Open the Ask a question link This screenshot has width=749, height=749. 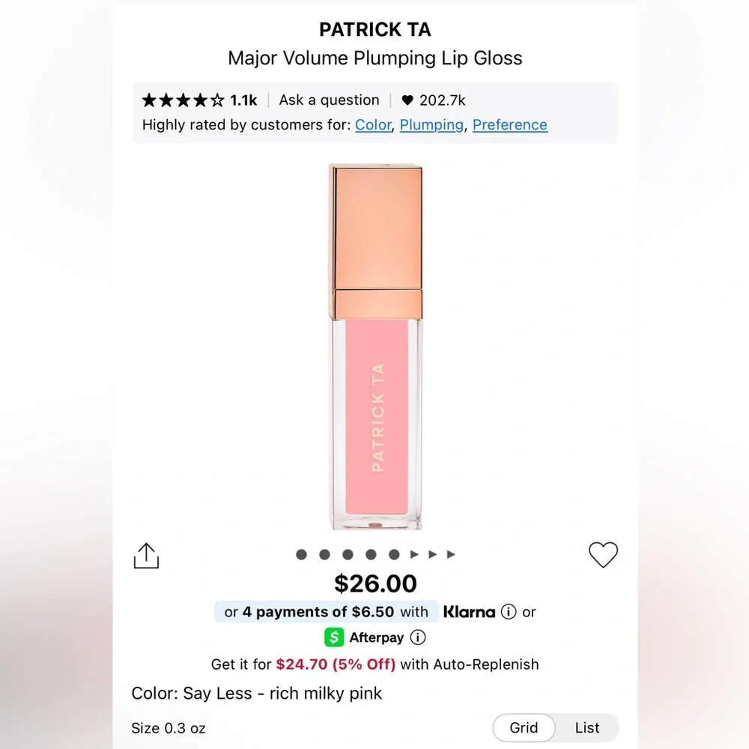[x=330, y=100]
